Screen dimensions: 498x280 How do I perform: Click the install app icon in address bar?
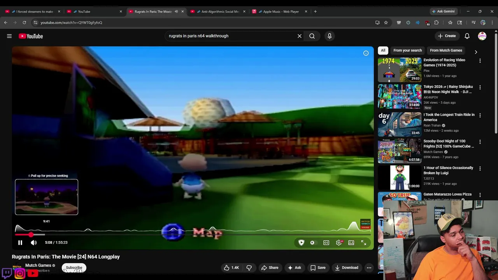tap(377, 23)
